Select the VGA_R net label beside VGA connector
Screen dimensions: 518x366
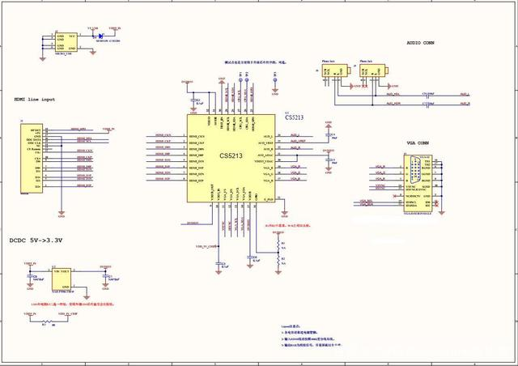click(380, 166)
